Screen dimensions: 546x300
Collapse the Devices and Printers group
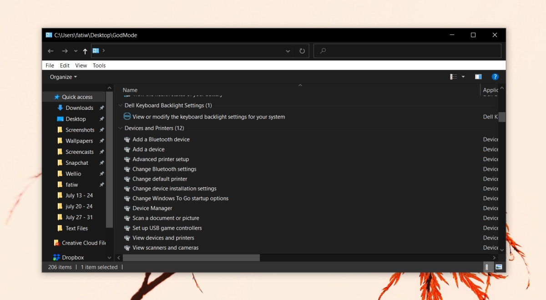point(121,128)
